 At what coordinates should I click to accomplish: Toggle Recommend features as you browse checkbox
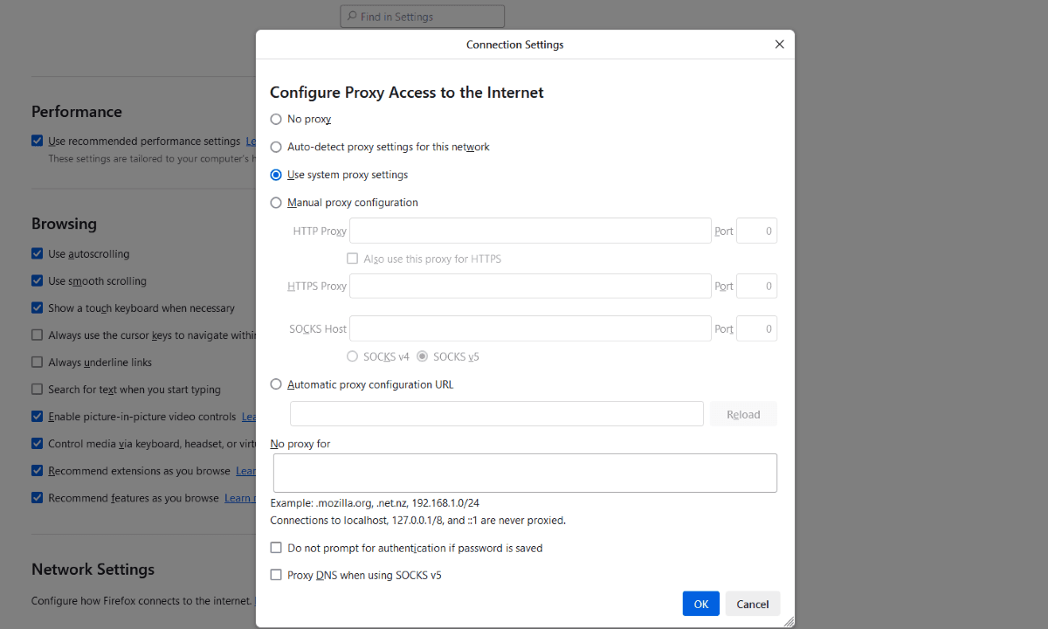click(x=37, y=498)
